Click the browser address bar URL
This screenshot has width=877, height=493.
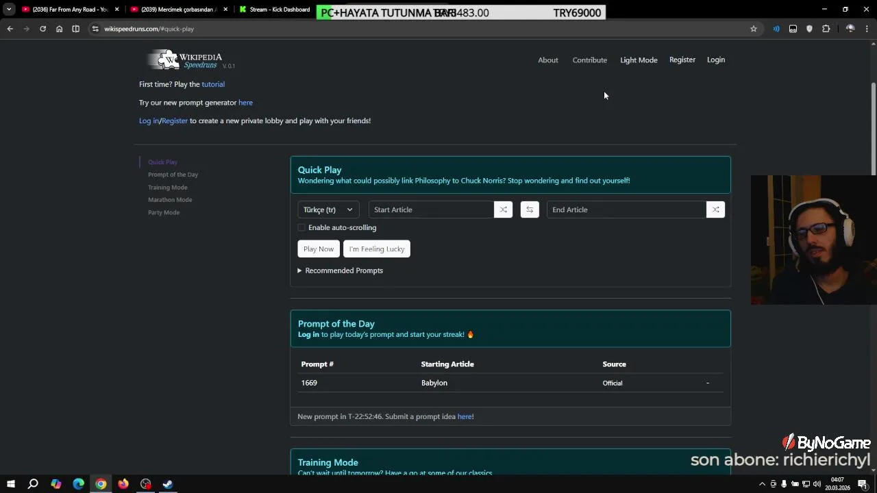149,29
